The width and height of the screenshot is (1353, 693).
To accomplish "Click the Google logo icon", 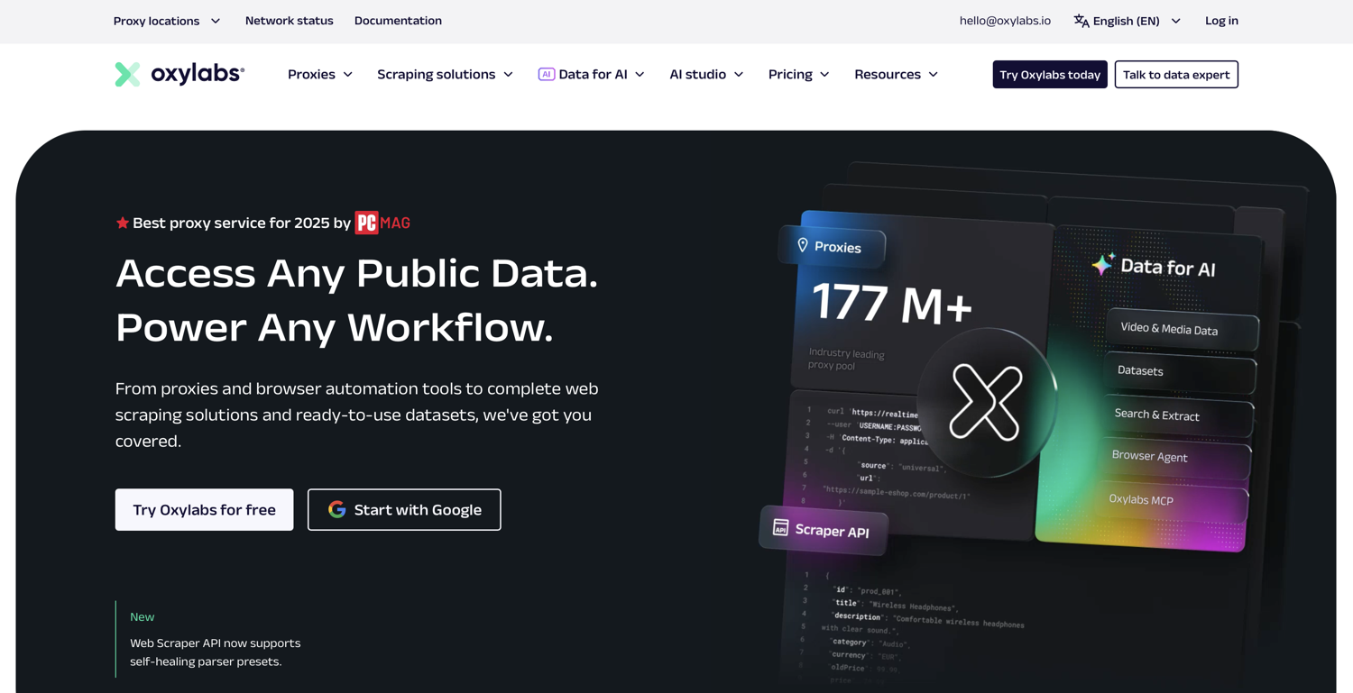I will pyautogui.click(x=336, y=509).
